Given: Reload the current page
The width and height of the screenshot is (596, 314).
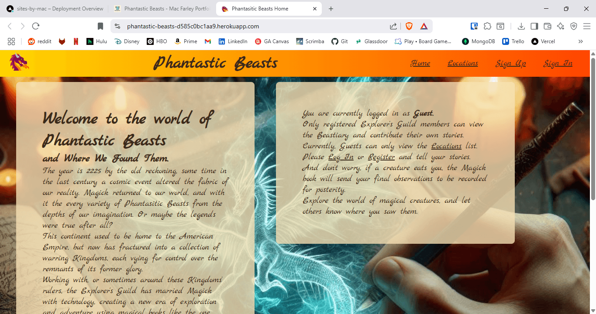Looking at the screenshot, I should coord(35,26).
